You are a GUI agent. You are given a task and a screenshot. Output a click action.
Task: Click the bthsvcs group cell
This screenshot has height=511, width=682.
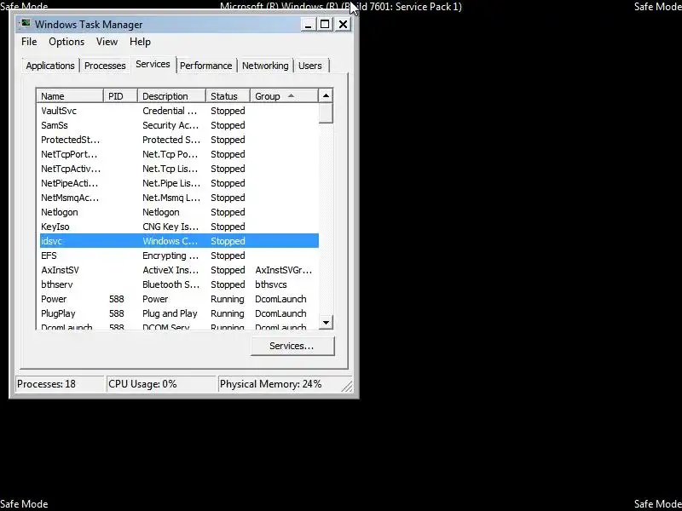(271, 284)
